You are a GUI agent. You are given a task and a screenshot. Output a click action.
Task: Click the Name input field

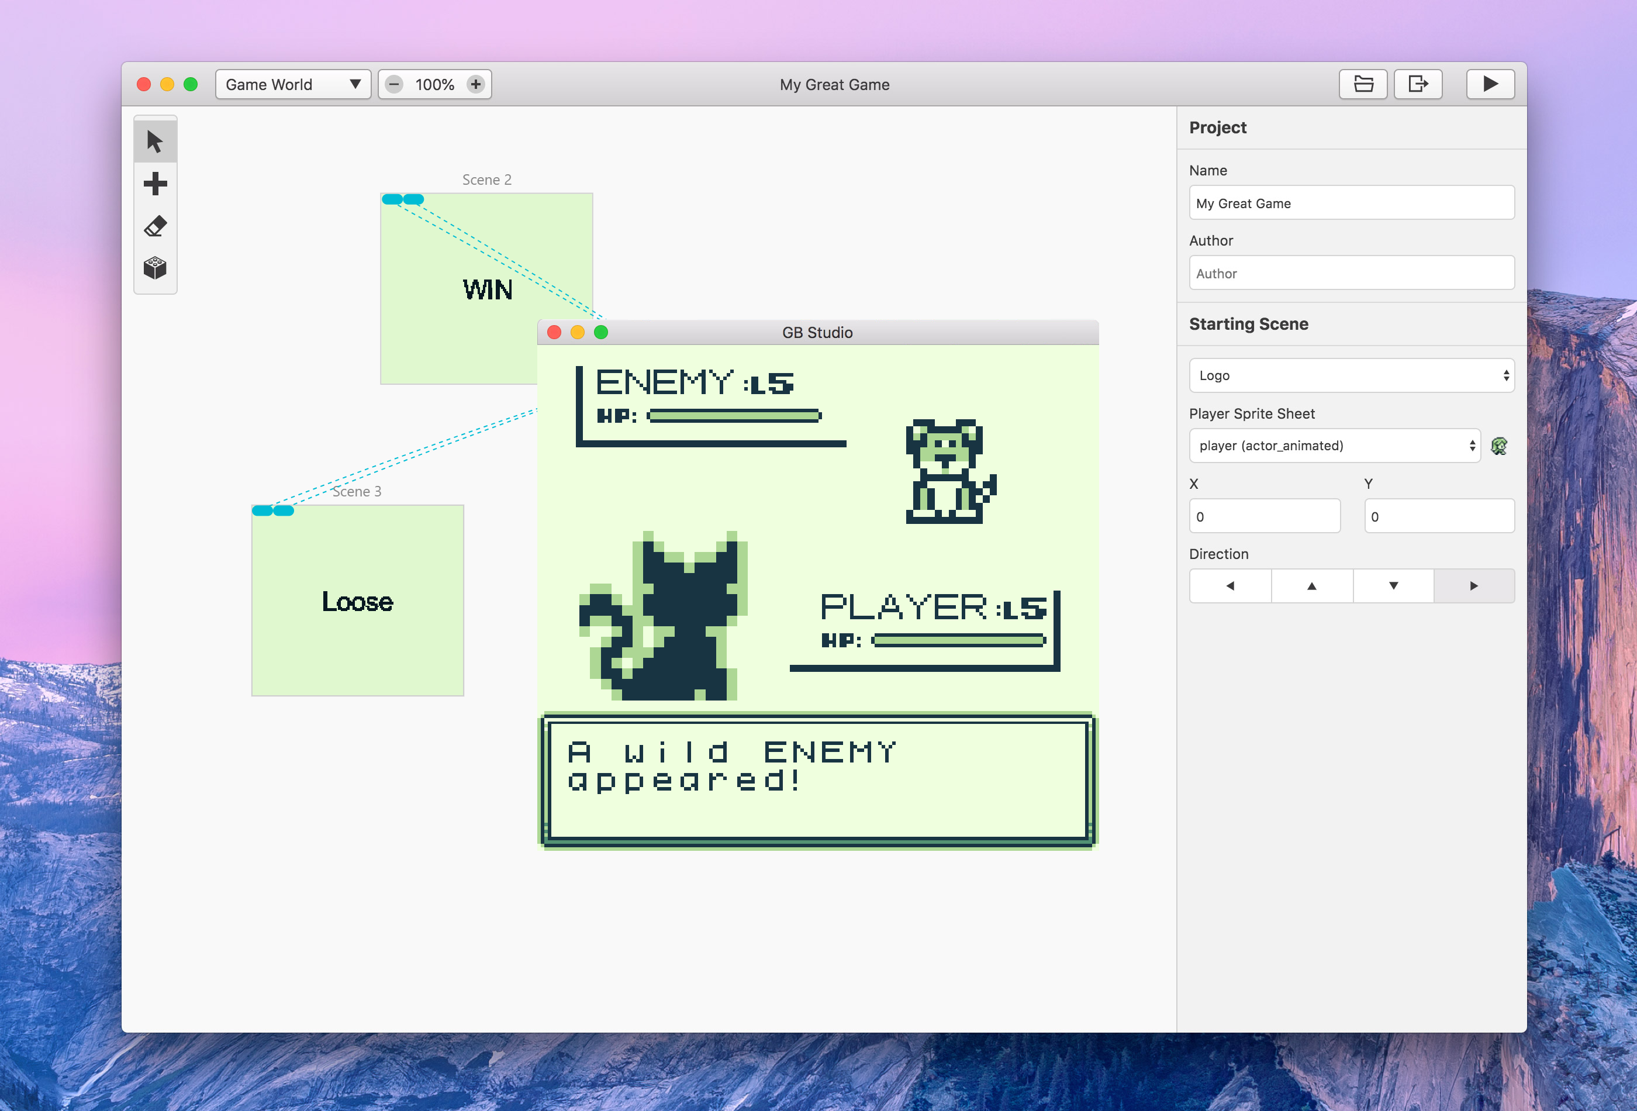pyautogui.click(x=1349, y=202)
